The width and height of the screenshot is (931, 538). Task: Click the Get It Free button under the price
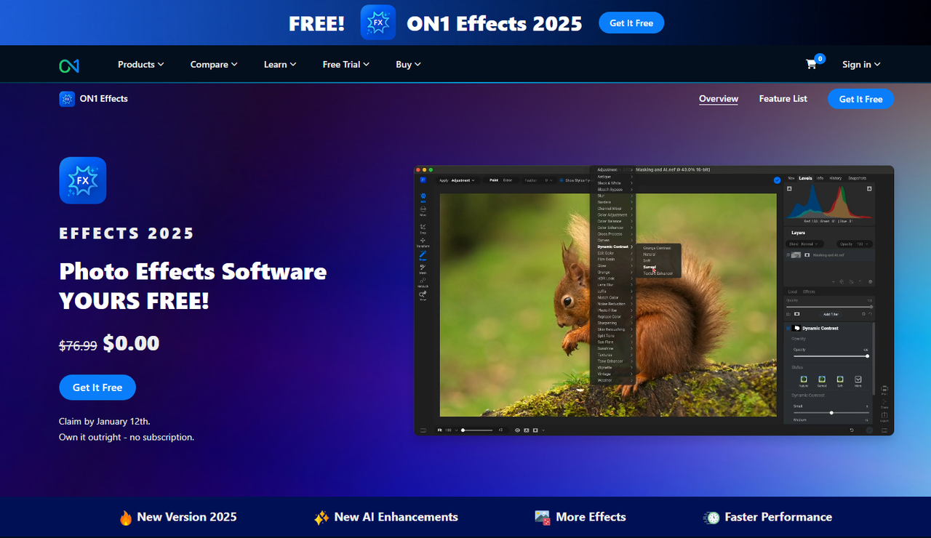click(97, 388)
